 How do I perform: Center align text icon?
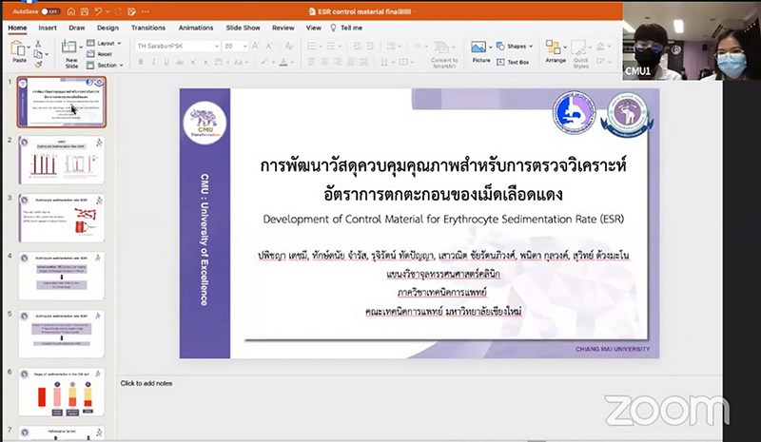coord(324,62)
